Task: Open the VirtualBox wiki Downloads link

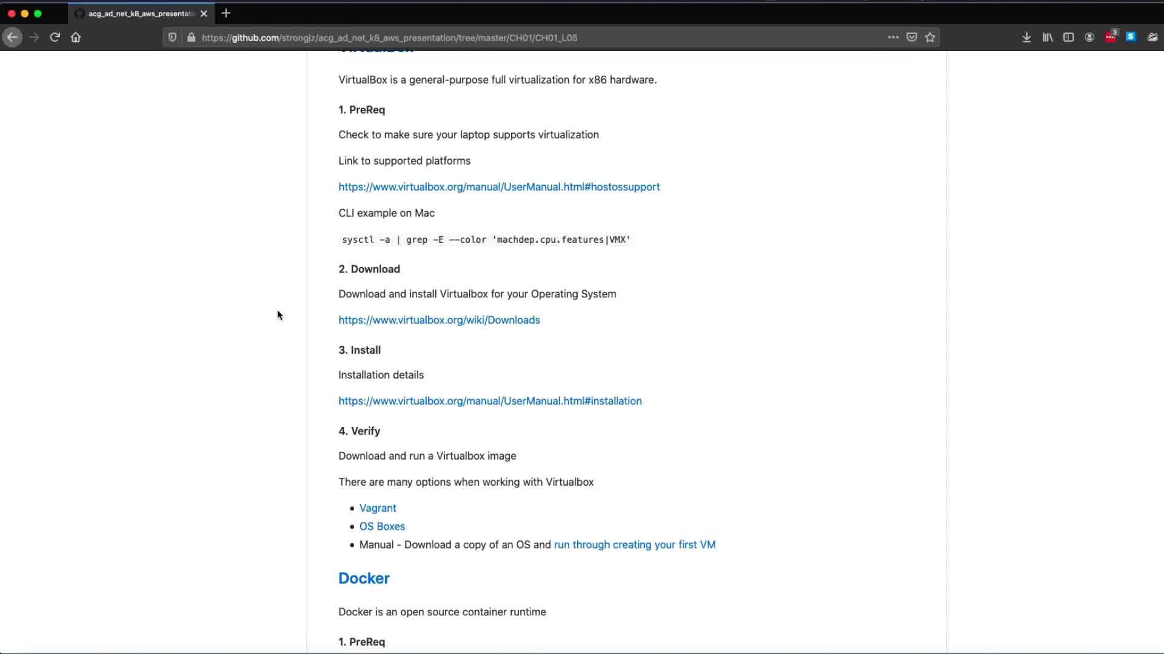Action: pos(439,320)
